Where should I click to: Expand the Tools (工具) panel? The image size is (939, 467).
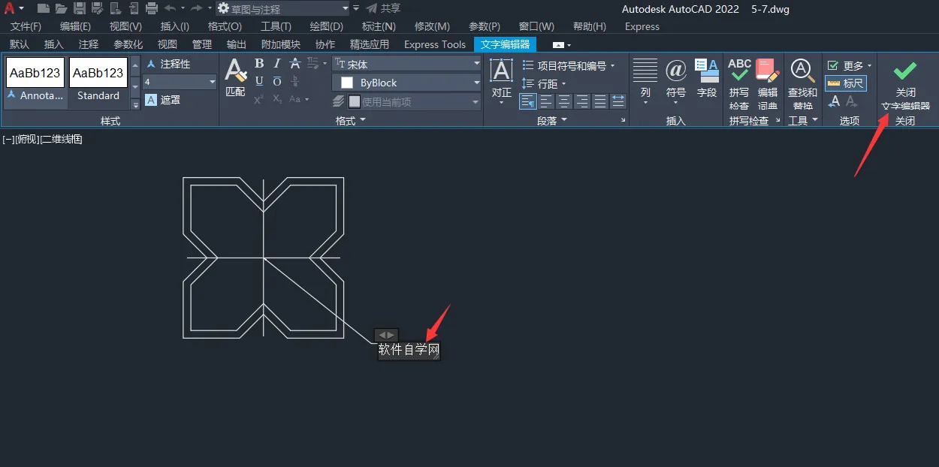point(803,120)
